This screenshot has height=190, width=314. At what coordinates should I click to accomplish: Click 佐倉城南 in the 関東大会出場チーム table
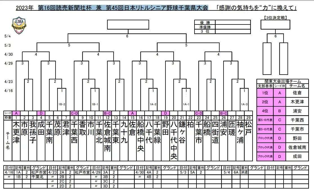(297, 147)
